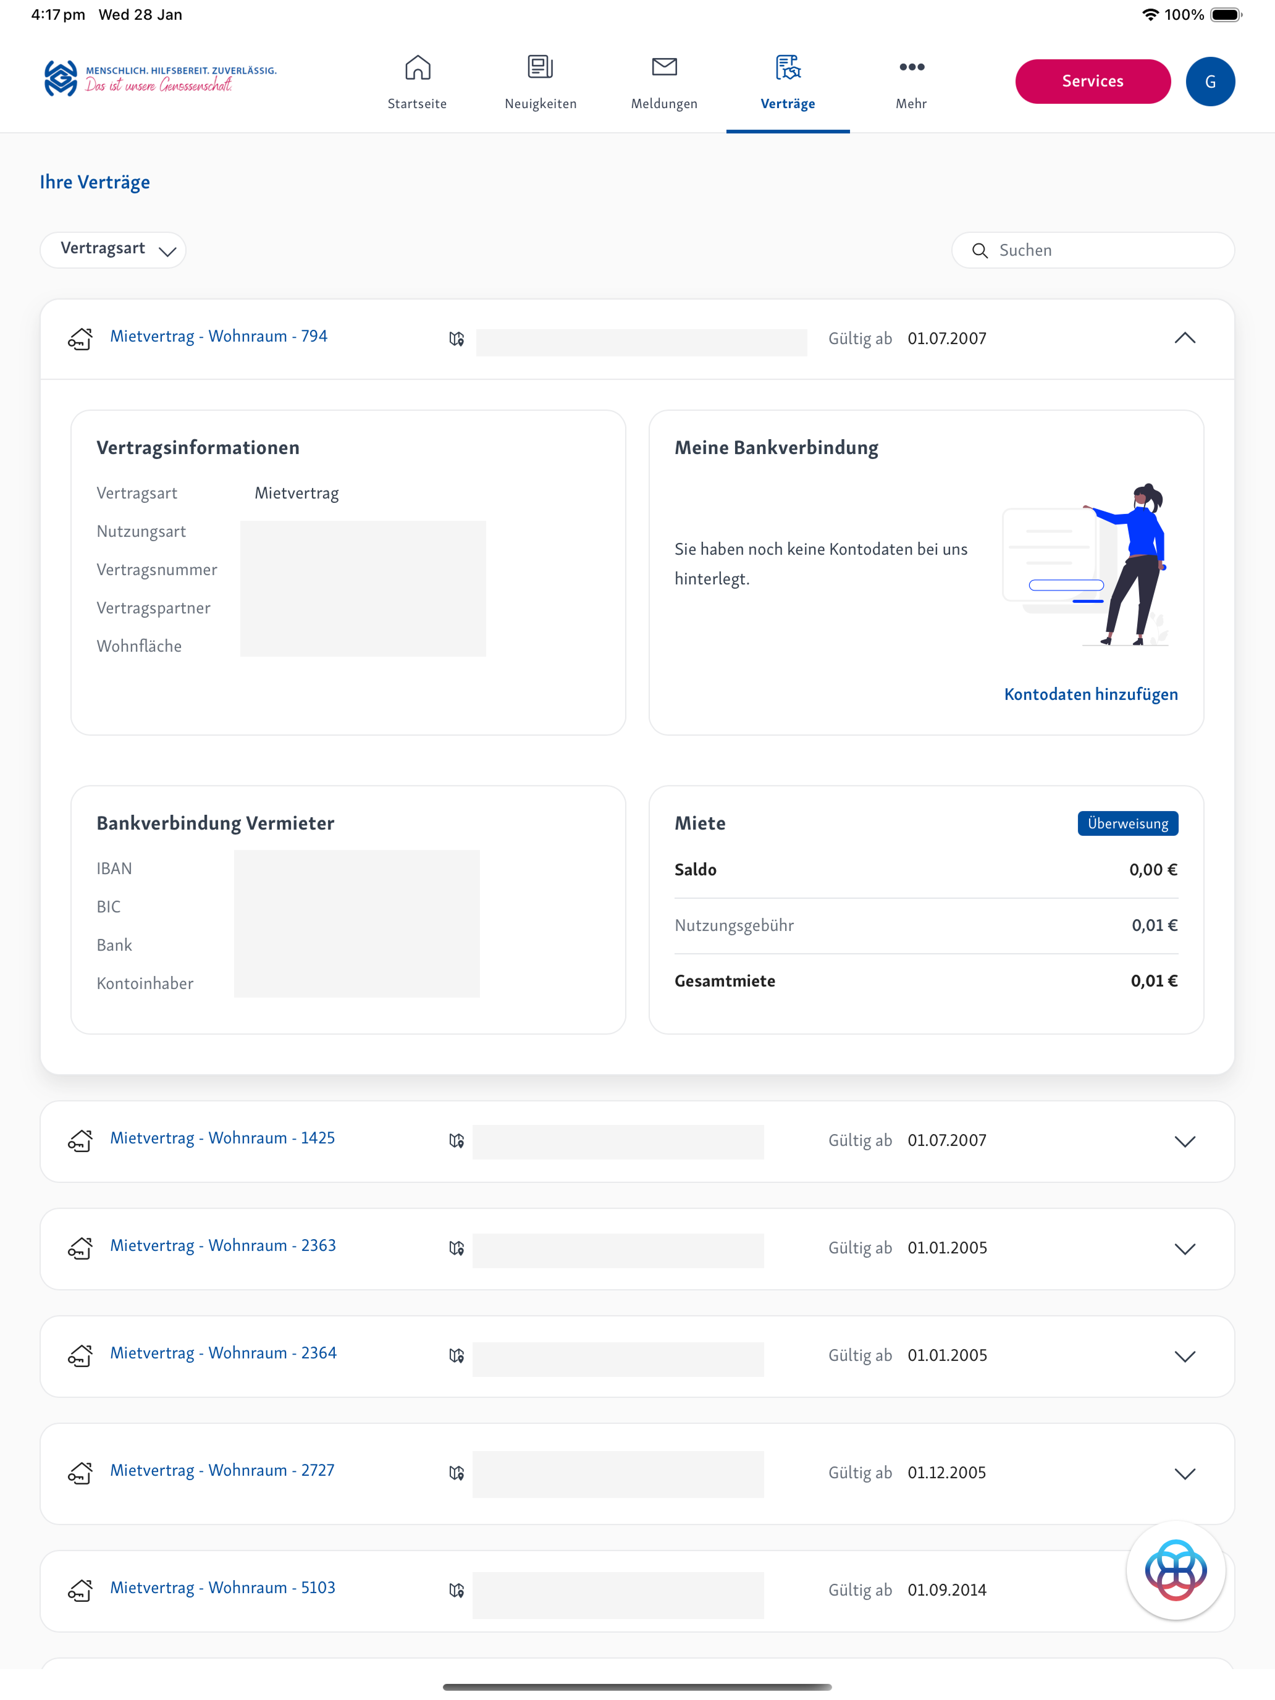Click the red Services button
Screen dimensions: 1275x1700
point(1092,82)
